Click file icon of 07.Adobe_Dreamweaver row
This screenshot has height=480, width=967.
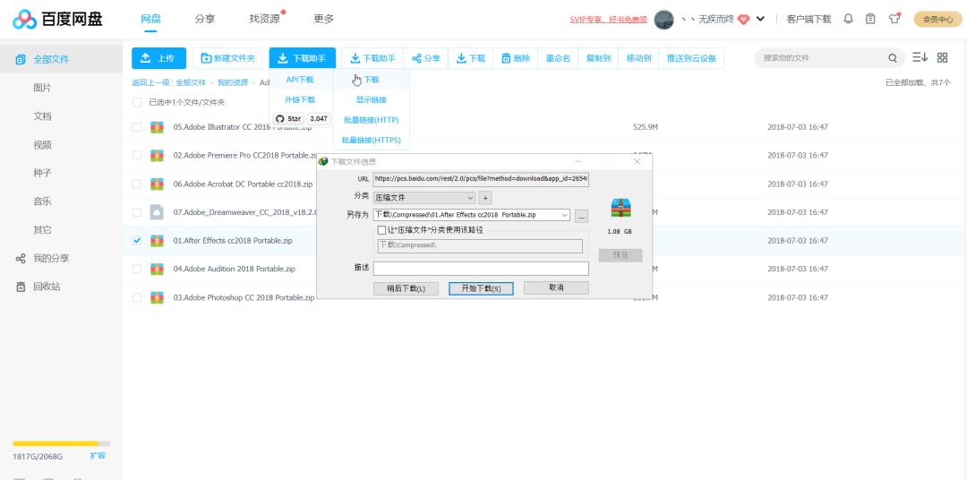tap(157, 212)
